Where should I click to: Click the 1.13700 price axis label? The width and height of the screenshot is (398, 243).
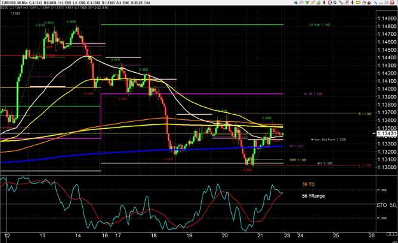(x=387, y=112)
